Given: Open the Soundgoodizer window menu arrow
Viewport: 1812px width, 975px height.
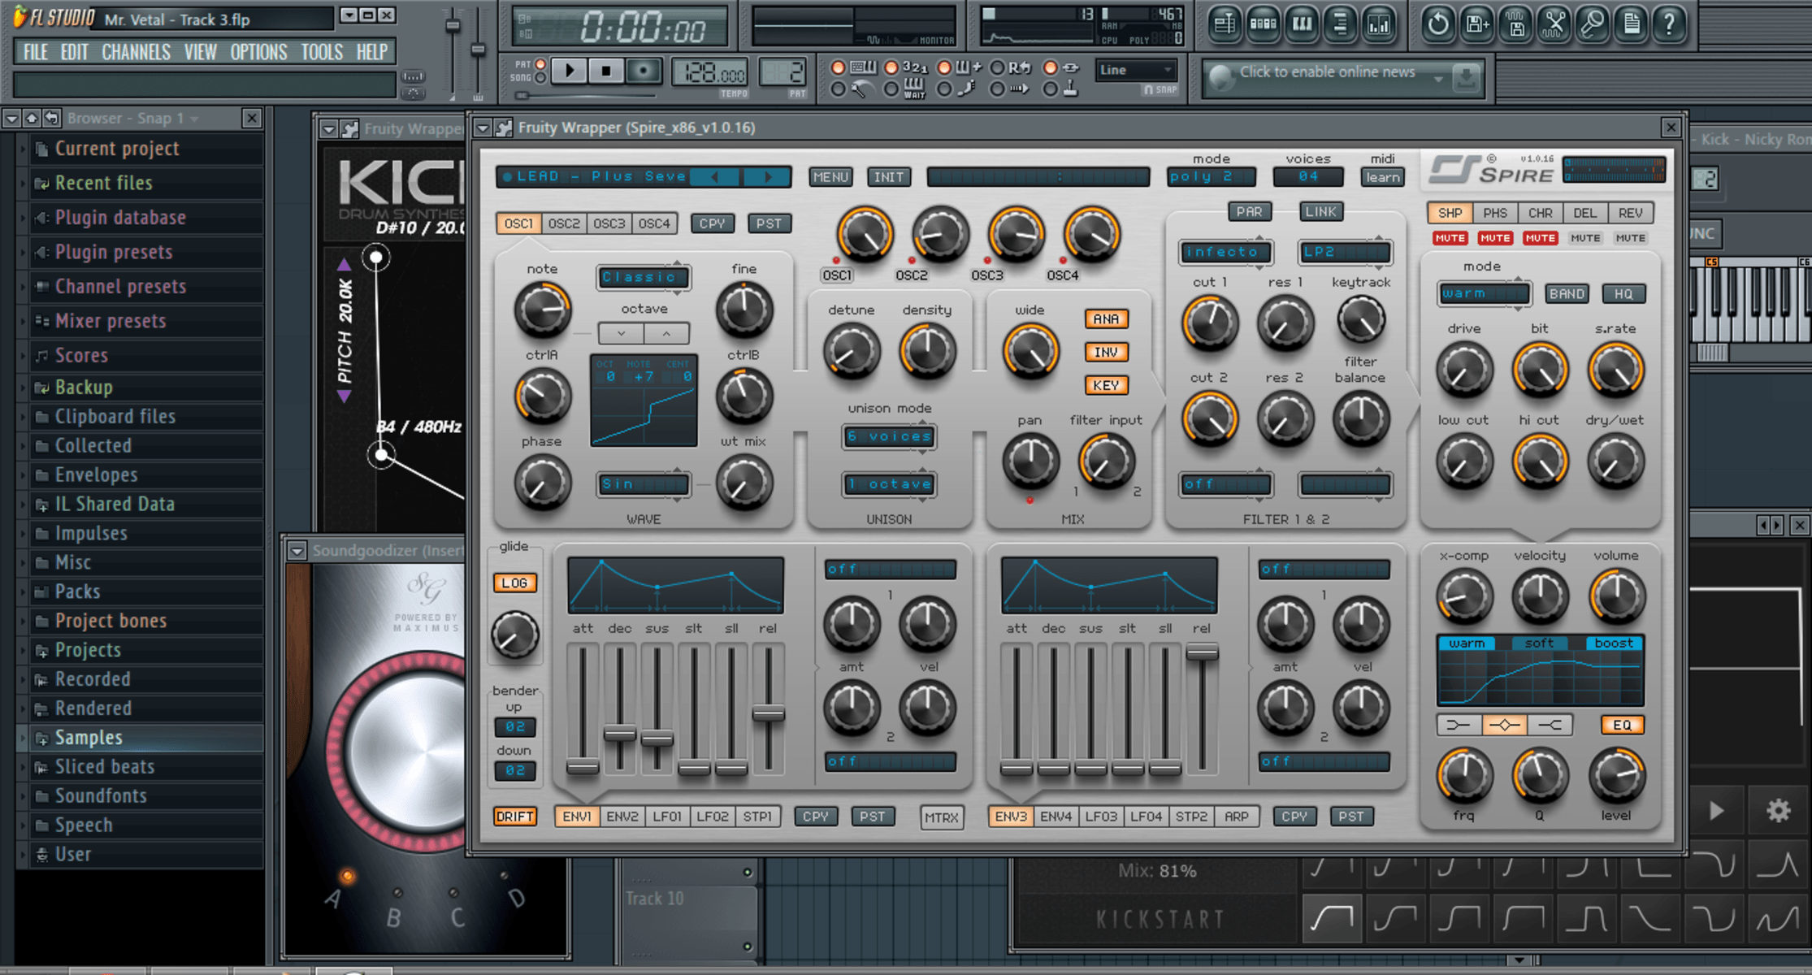Looking at the screenshot, I should [x=297, y=551].
